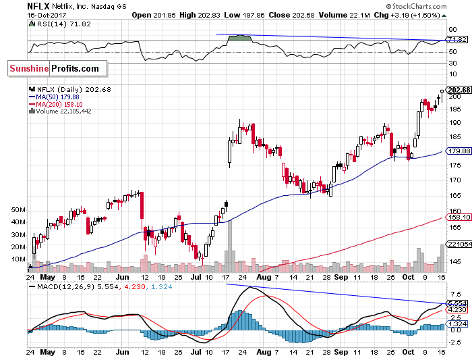Click the Close 202.68 value in the header
This screenshot has width=472, height=358.
click(x=291, y=15)
